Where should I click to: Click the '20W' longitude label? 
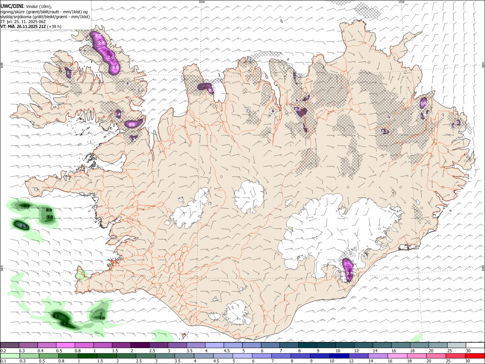click(202, 2)
